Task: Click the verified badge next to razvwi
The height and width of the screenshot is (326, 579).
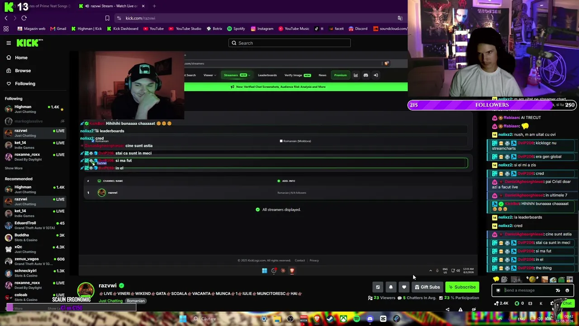Action: point(121,286)
